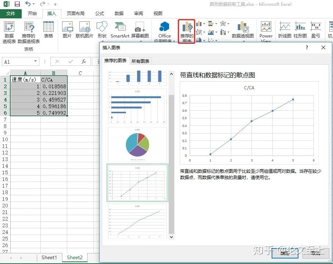Click the Save icon in quick access toolbar

17,4
